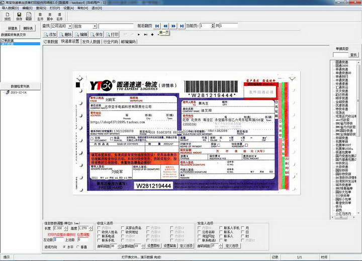362x261 pixels.
Task: Jump to first page navigation arrow
Action: [157, 26]
